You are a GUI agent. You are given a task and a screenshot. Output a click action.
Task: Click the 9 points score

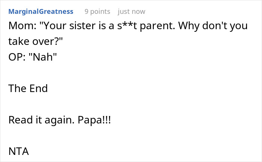tap(97, 12)
